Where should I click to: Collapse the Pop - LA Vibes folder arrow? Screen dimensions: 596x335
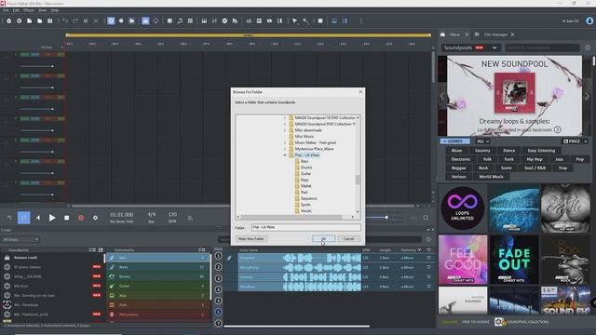point(285,155)
